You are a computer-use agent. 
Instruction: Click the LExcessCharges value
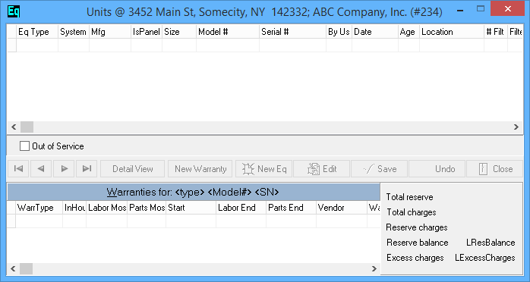point(485,258)
